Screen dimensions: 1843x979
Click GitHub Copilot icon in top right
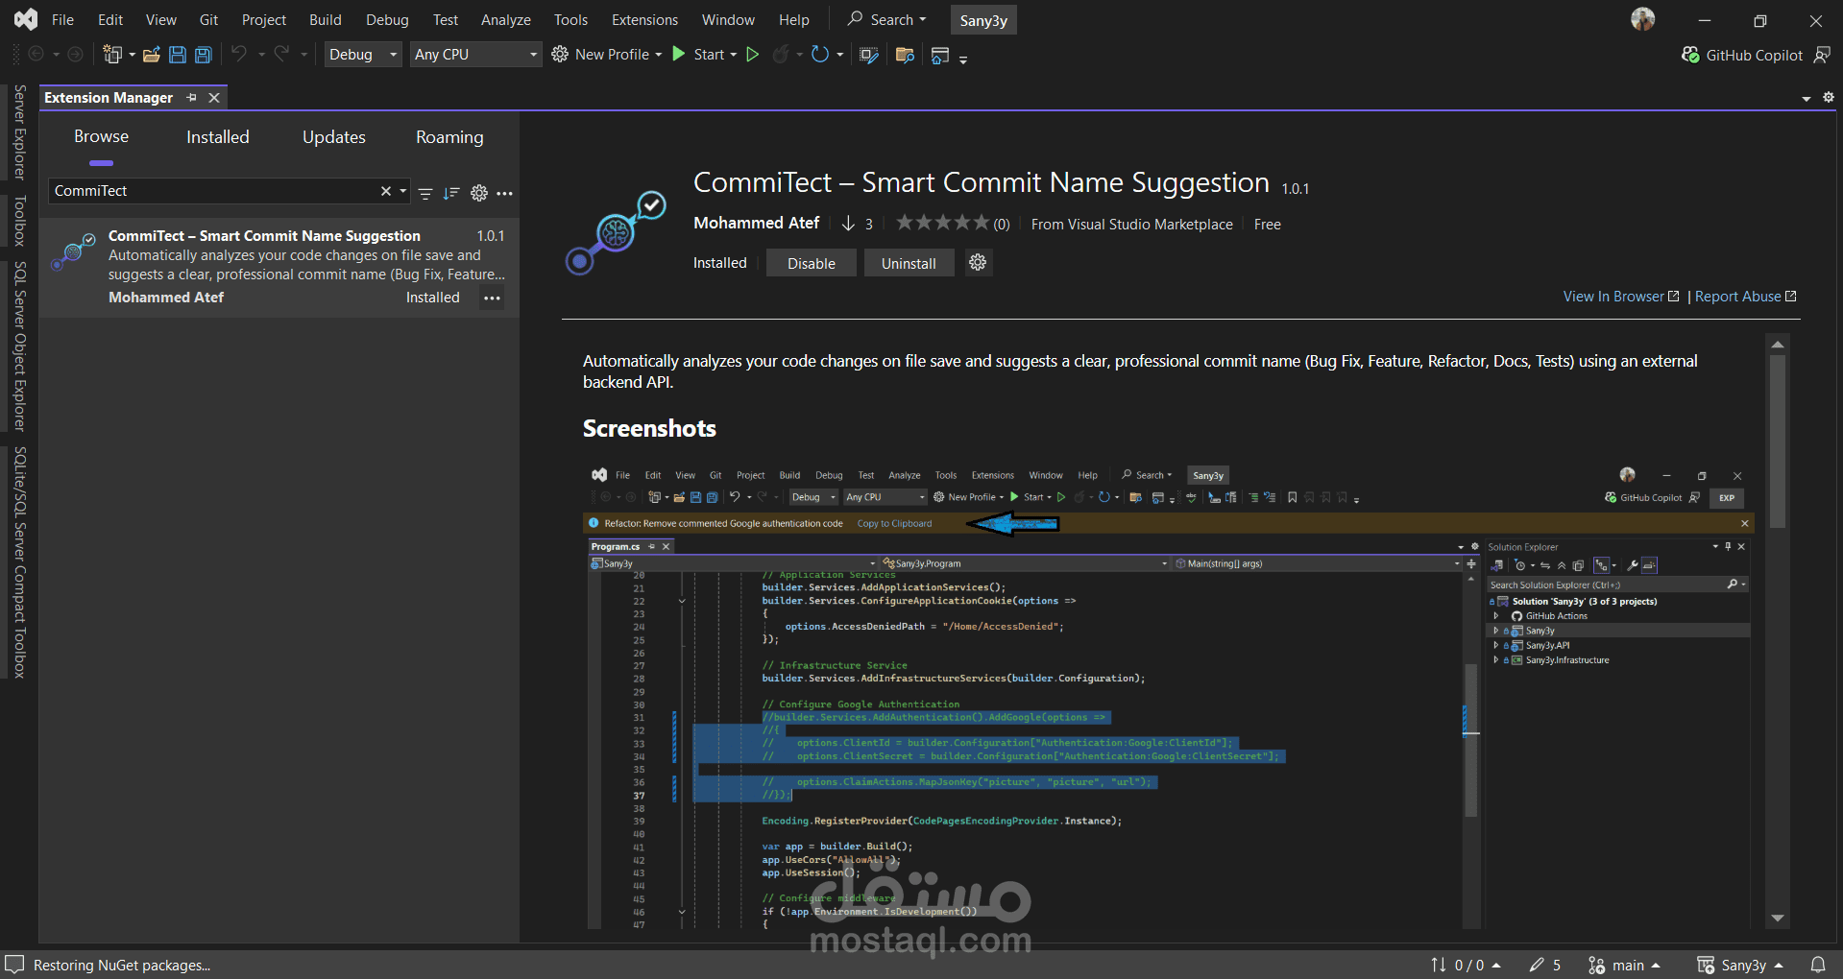point(1690,55)
